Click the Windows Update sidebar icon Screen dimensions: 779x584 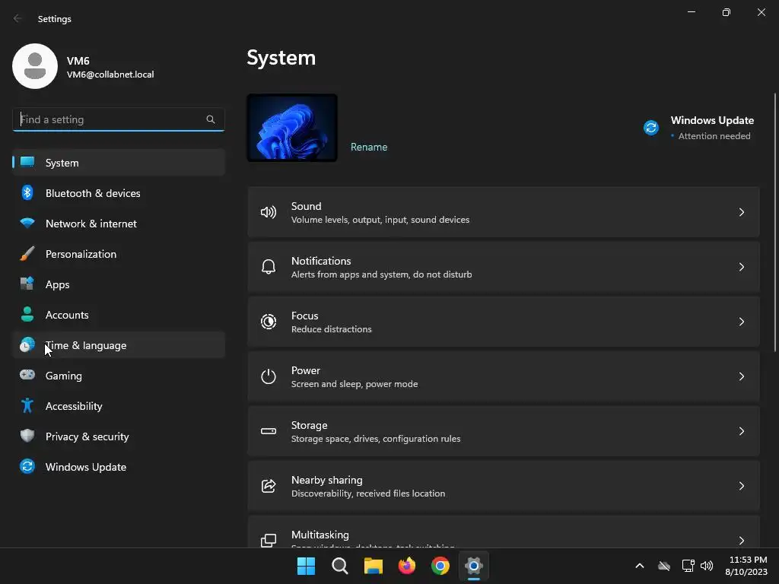pyautogui.click(x=27, y=466)
